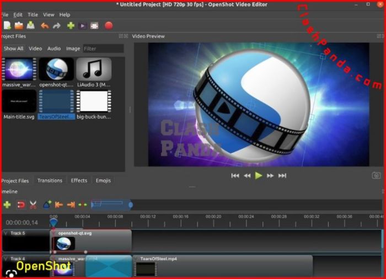
Task: Open a project with the folder icon
Action: click(x=19, y=25)
